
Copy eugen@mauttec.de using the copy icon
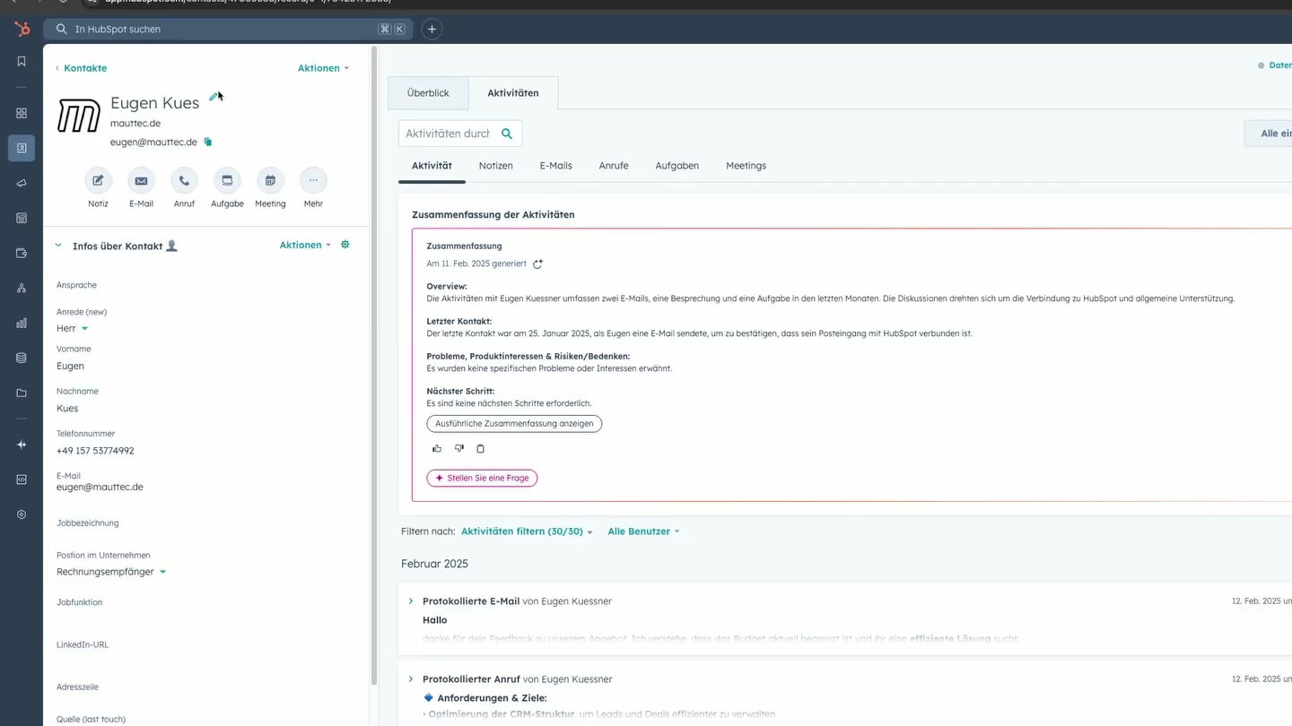pos(207,142)
